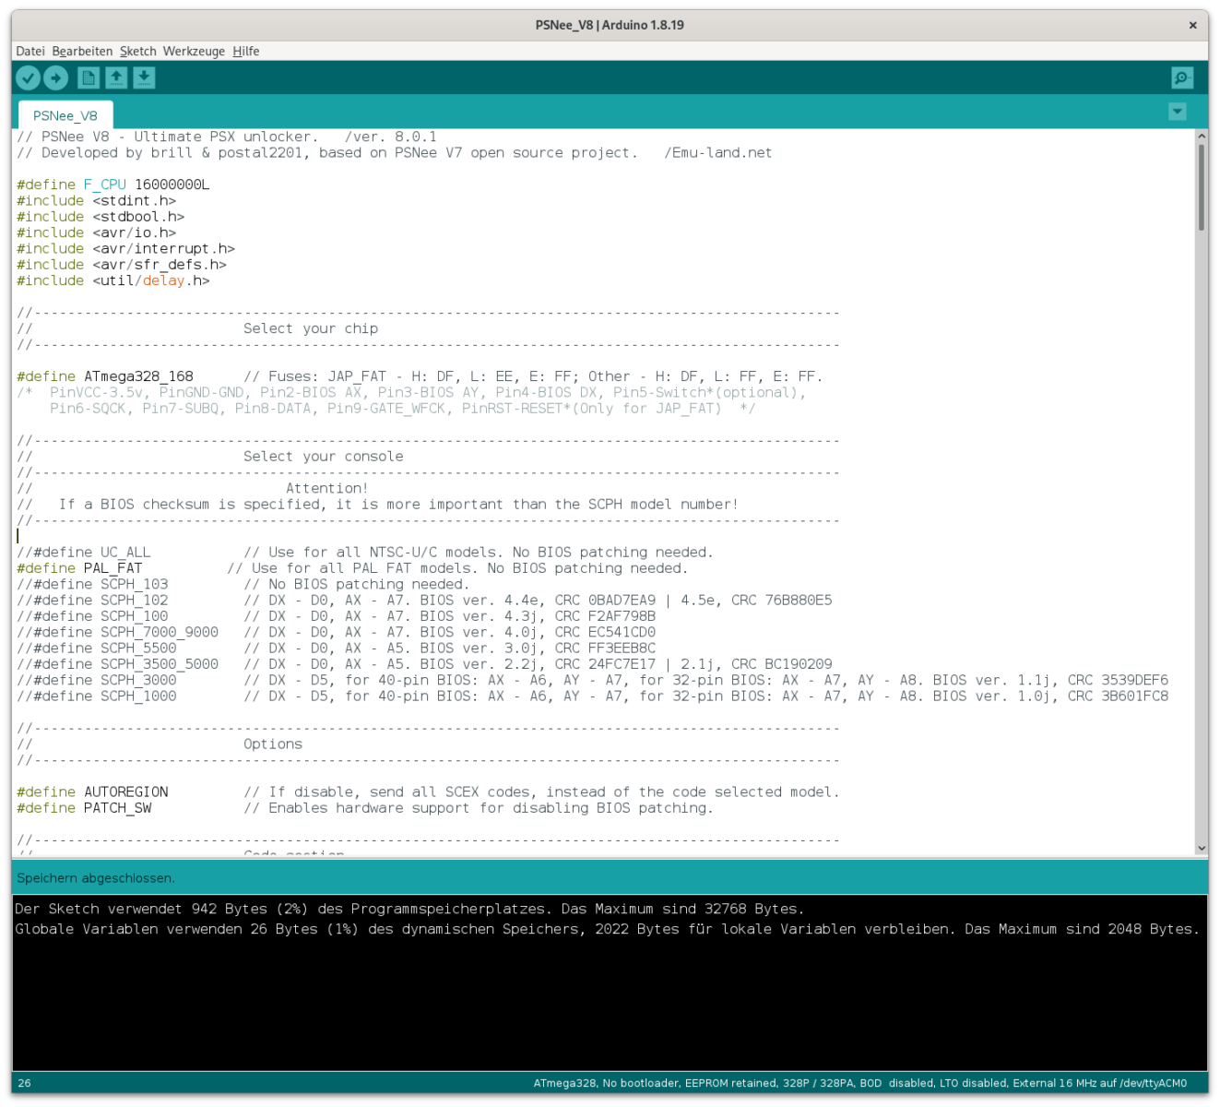Open the Sketch menu
Viewport: 1220px width, 1107px height.
[138, 52]
